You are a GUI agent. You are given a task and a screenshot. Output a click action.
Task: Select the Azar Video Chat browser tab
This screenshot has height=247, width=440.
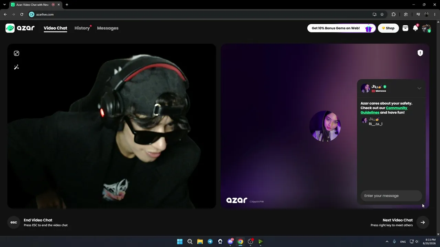pos(35,5)
